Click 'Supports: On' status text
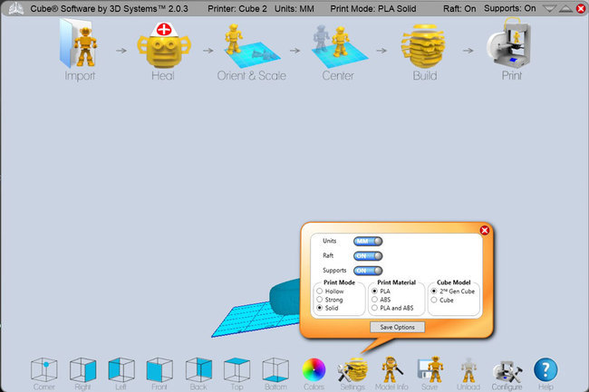The height and width of the screenshot is (392, 589). (x=510, y=8)
